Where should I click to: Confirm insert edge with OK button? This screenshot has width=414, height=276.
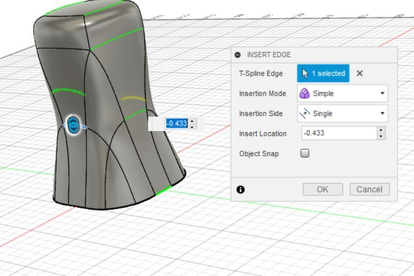[x=323, y=189]
